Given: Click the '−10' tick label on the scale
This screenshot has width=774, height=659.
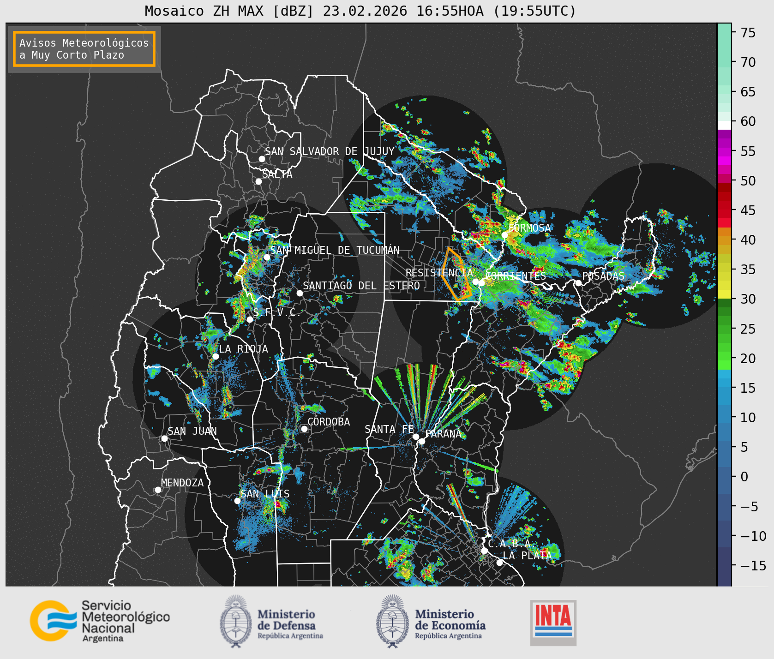Looking at the screenshot, I should 753,536.
